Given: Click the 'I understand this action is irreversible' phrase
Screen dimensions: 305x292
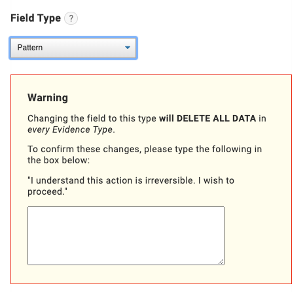Looking at the screenshot, I should click(x=111, y=180).
